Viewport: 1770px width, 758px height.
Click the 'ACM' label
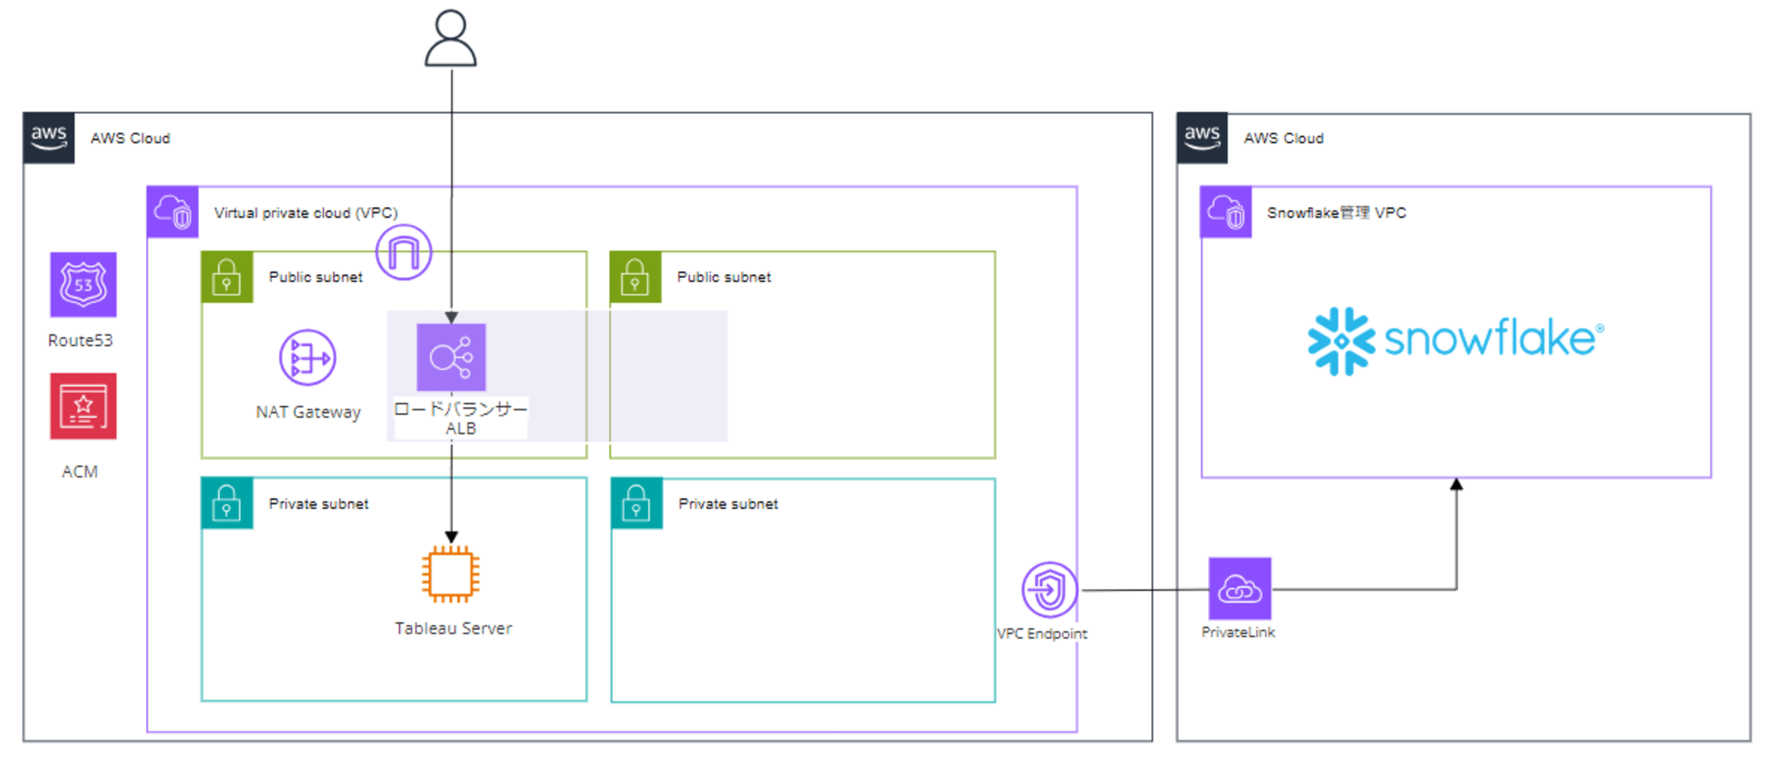[x=80, y=471]
